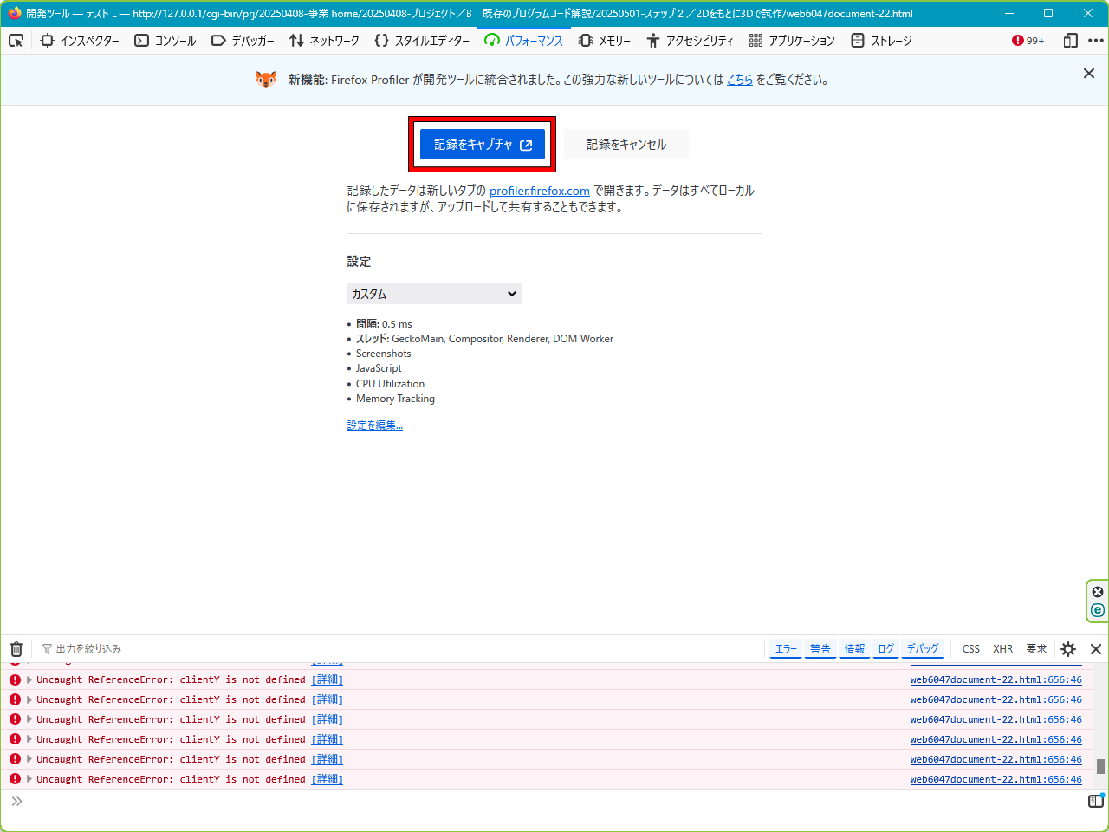The height and width of the screenshot is (832, 1109).
Task: Open the インスペクター tab
Action: pos(80,41)
